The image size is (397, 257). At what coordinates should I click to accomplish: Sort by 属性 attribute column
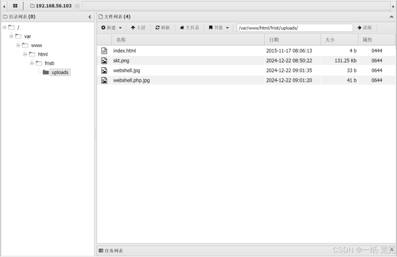(377, 39)
